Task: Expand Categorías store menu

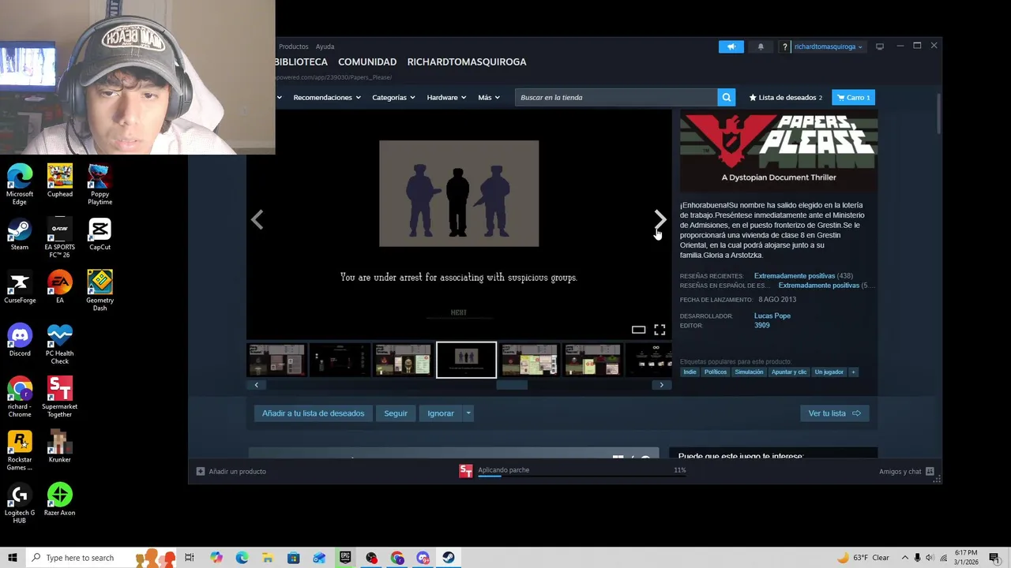Action: pyautogui.click(x=393, y=97)
